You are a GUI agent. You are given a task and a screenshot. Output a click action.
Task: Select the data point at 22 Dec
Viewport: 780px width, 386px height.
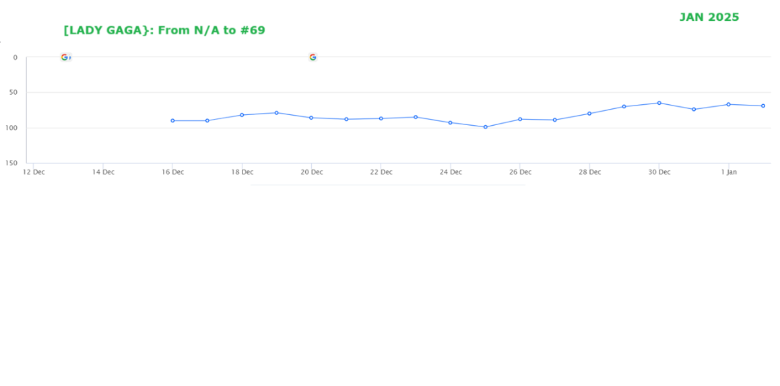pos(381,118)
